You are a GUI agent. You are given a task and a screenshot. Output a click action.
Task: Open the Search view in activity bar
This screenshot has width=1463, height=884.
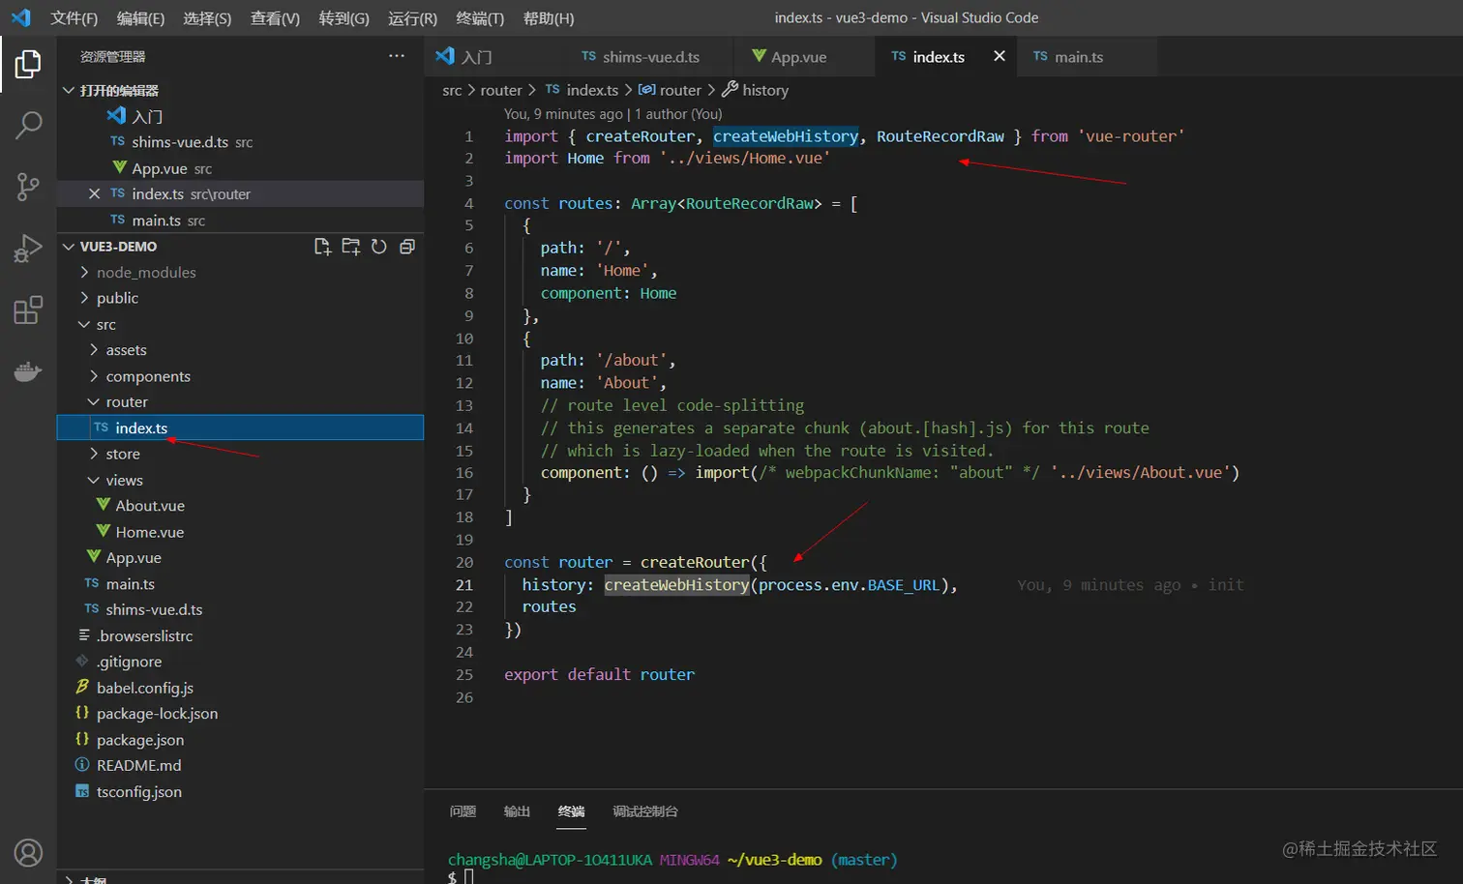click(28, 125)
